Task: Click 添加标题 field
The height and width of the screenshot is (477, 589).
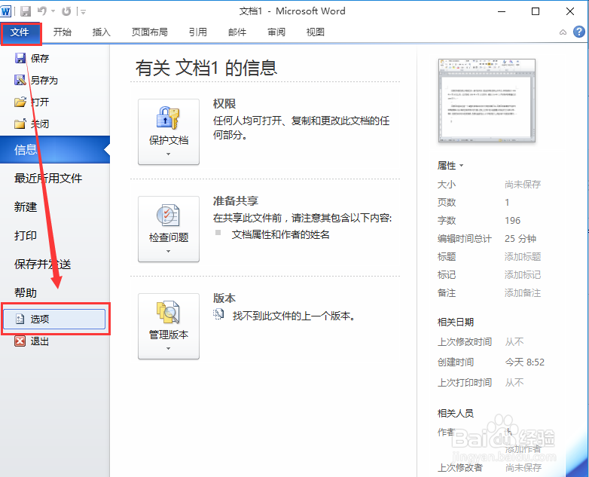Action: [523, 257]
